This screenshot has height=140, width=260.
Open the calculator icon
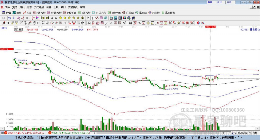pyautogui.click(x=116, y=18)
